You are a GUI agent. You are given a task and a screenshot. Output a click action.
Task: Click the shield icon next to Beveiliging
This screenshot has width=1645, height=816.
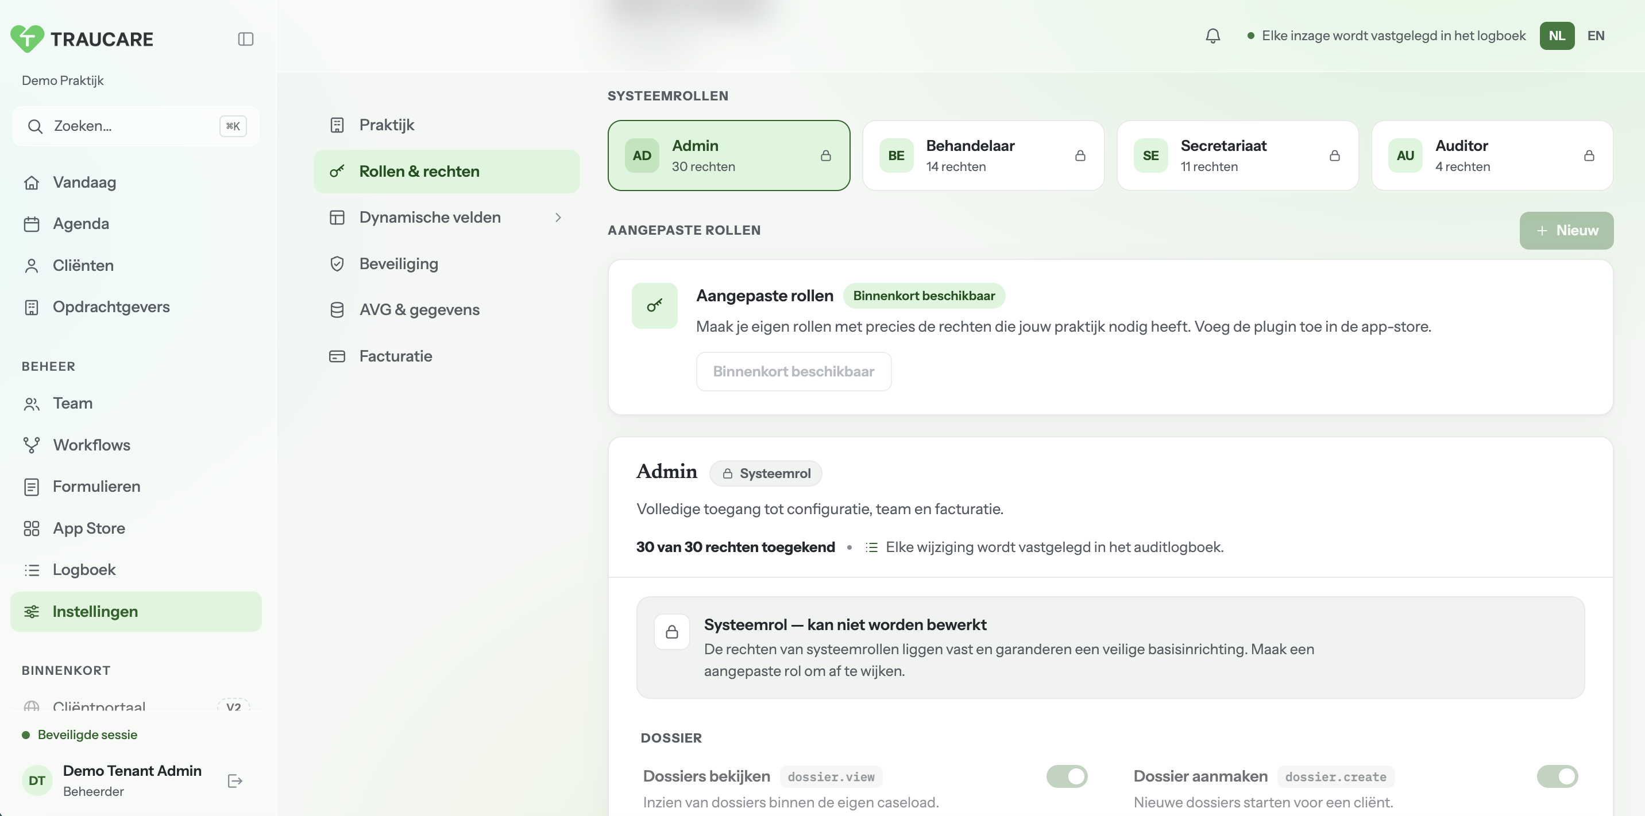pos(337,263)
